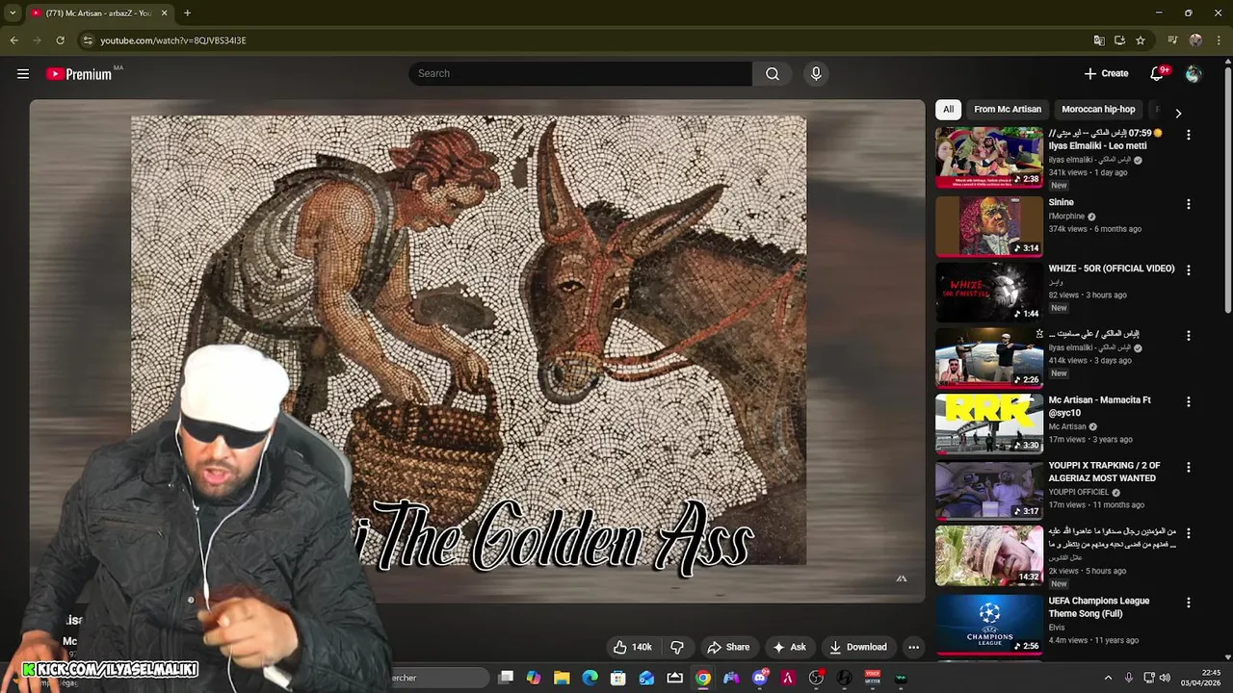Open tab search dropdown in Chrome

click(x=13, y=13)
